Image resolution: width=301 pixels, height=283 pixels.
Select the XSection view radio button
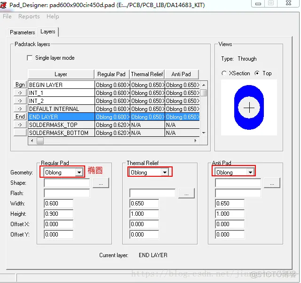224,73
